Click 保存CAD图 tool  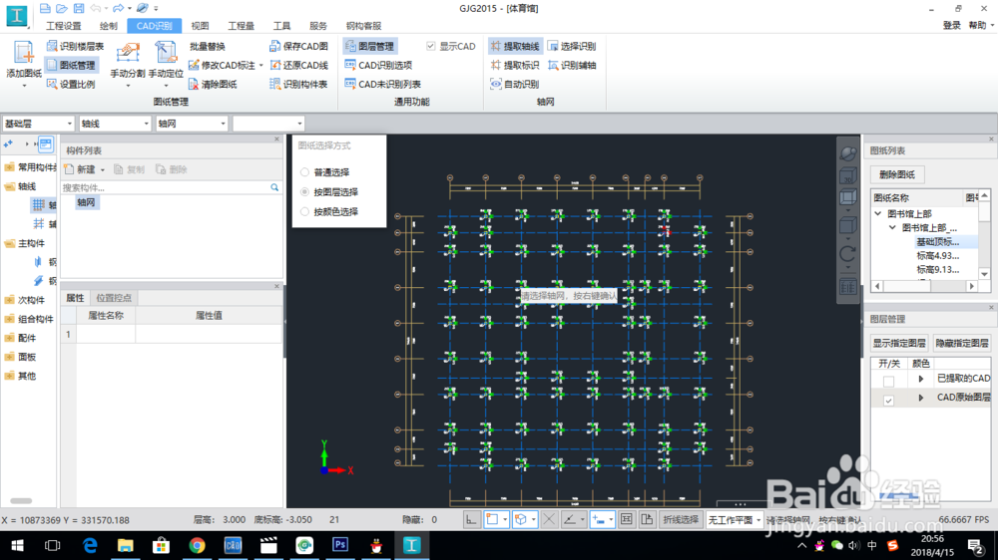click(298, 47)
